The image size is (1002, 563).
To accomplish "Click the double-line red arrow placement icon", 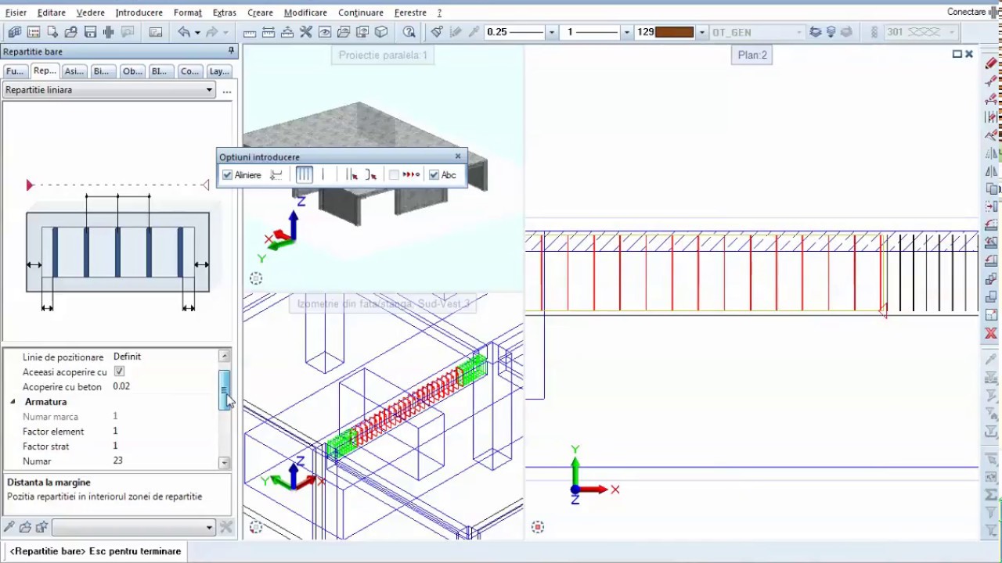I will click(352, 175).
